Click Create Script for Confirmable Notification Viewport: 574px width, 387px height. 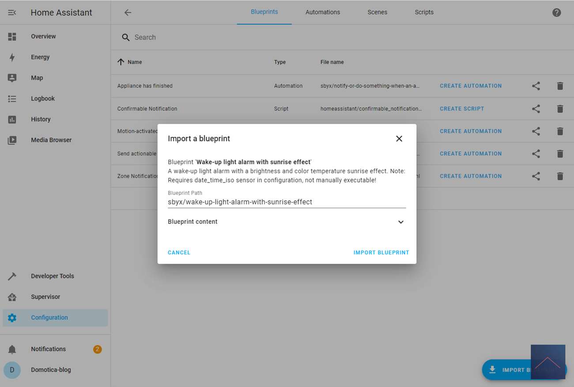462,109
